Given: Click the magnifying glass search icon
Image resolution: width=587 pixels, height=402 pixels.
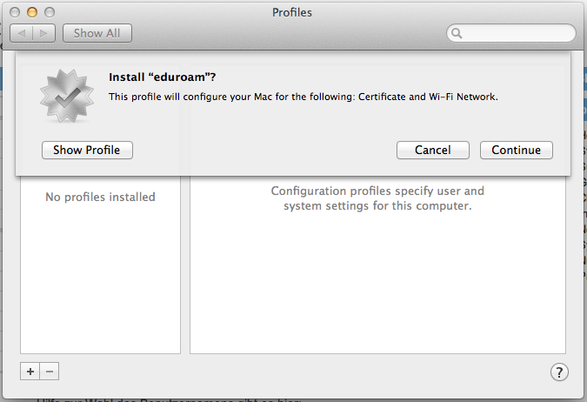Looking at the screenshot, I should click(457, 33).
